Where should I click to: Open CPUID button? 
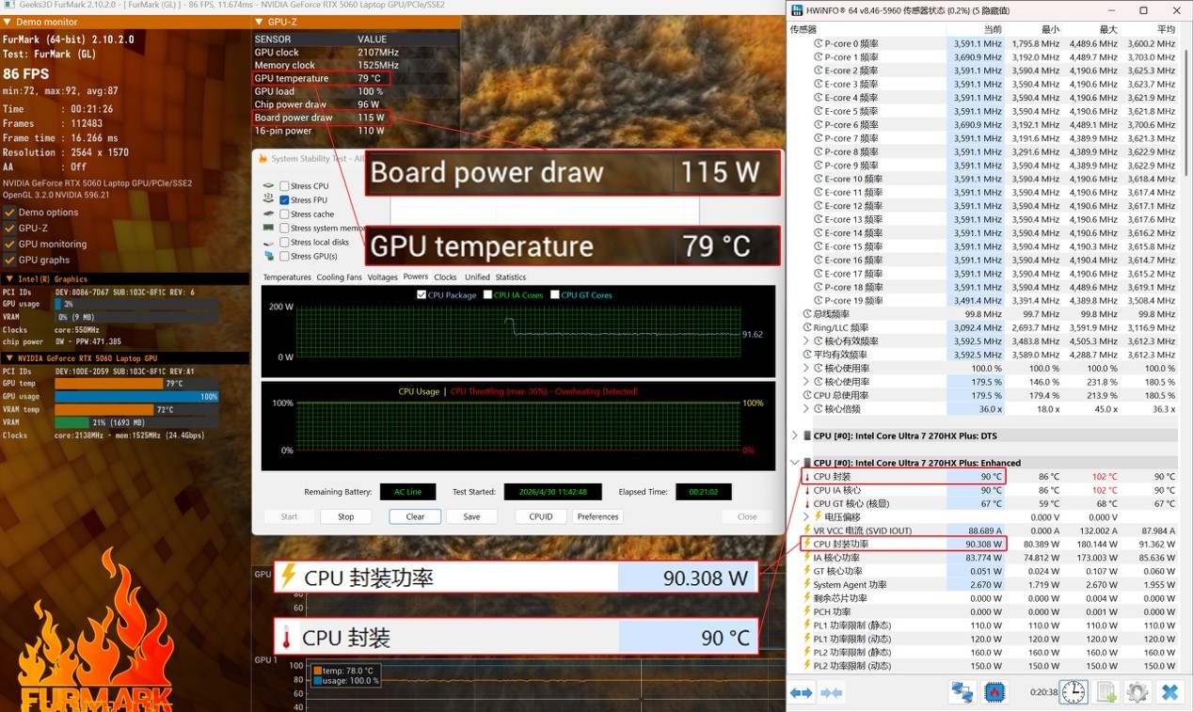coord(541,516)
